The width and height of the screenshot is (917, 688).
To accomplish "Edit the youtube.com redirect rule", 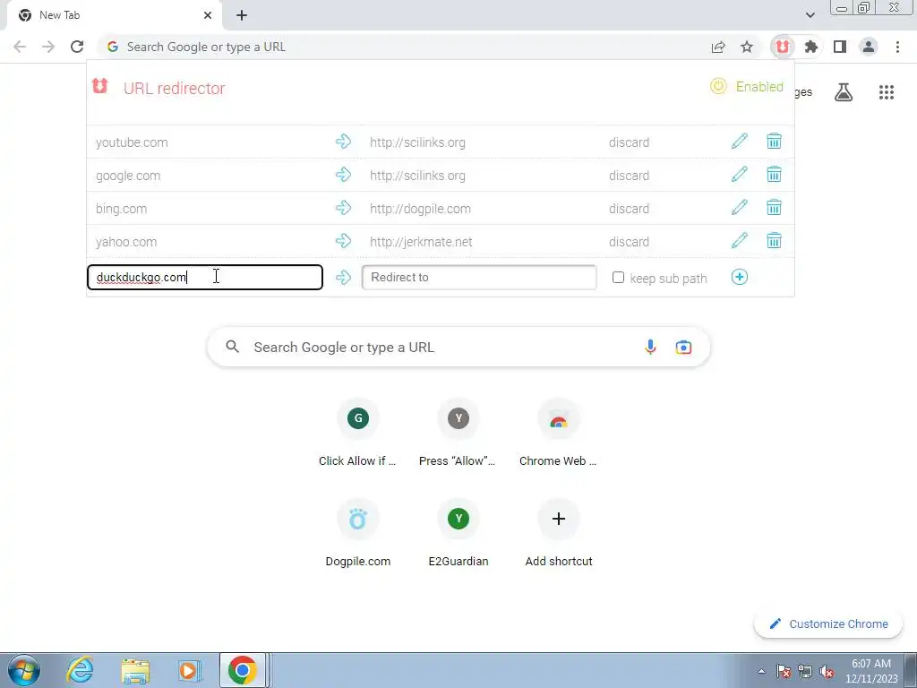I will click(x=739, y=141).
